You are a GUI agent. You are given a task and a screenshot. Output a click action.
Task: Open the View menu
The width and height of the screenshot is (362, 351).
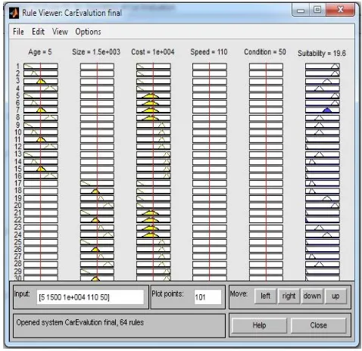tap(60, 32)
